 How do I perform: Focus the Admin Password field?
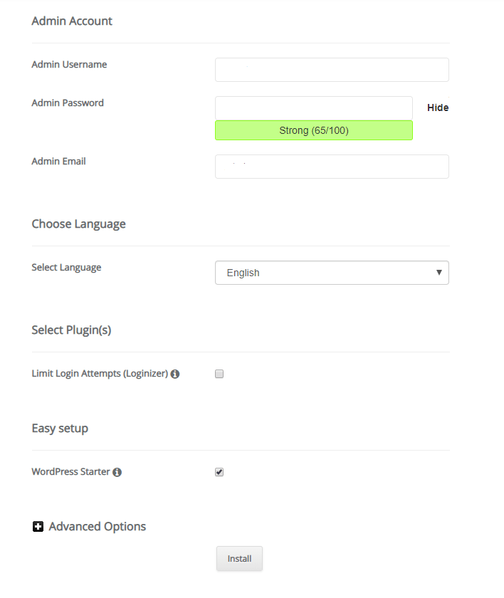[x=314, y=108]
